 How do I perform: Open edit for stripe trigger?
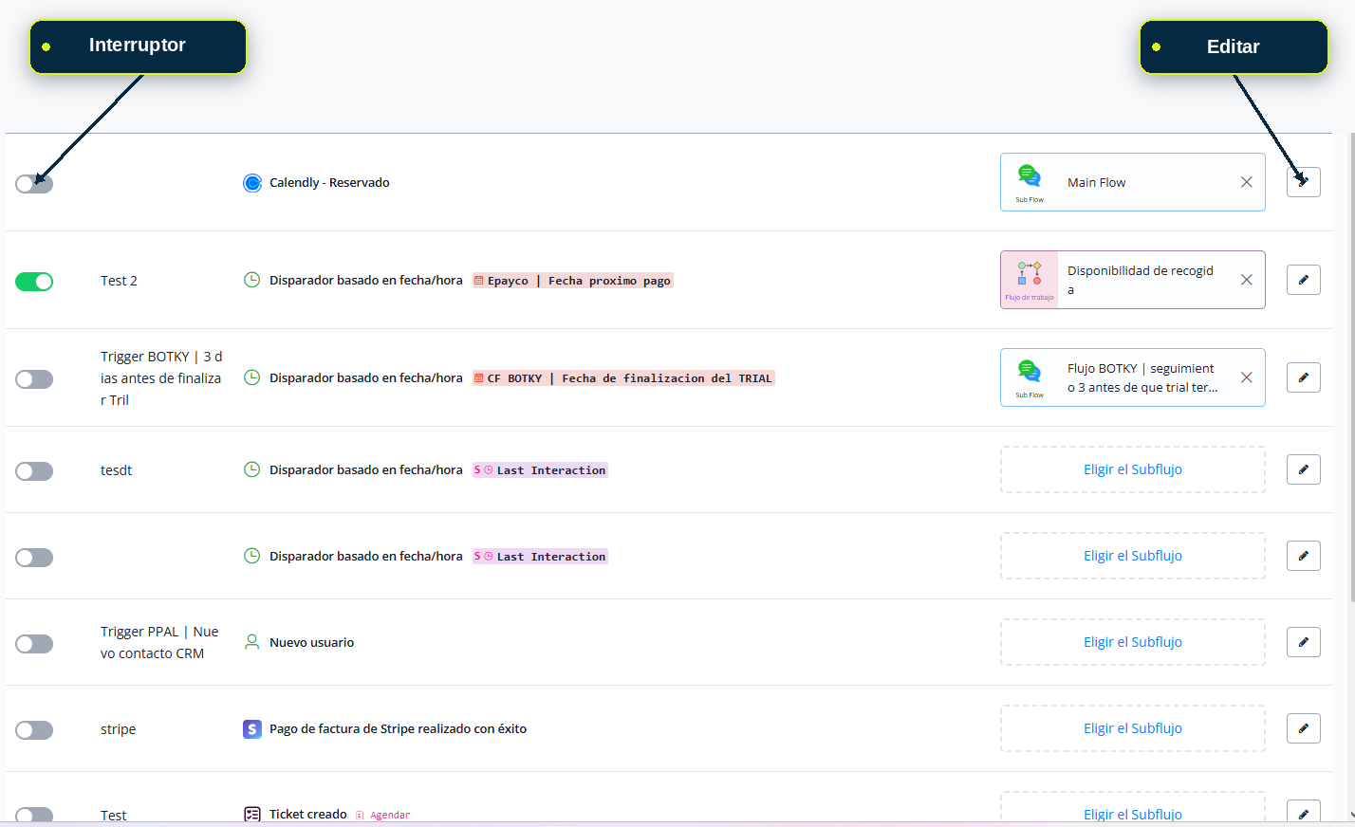pos(1304,728)
